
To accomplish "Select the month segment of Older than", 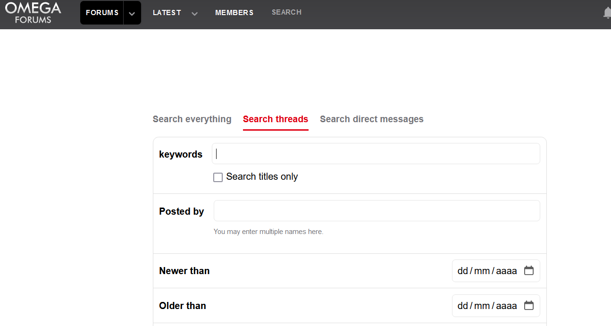I will pos(482,306).
